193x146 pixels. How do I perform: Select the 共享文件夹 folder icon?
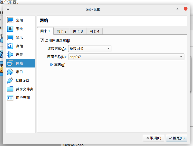pos(10,89)
